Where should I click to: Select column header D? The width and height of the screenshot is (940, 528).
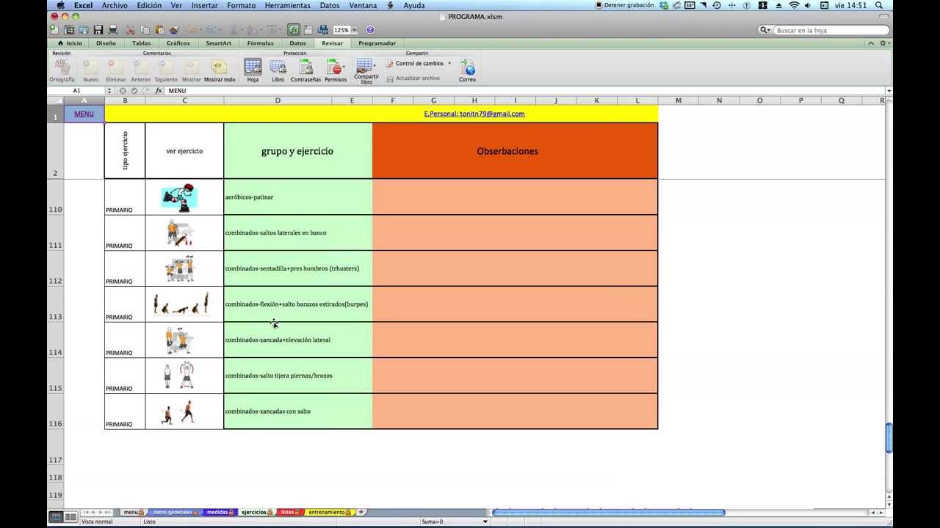[278, 100]
